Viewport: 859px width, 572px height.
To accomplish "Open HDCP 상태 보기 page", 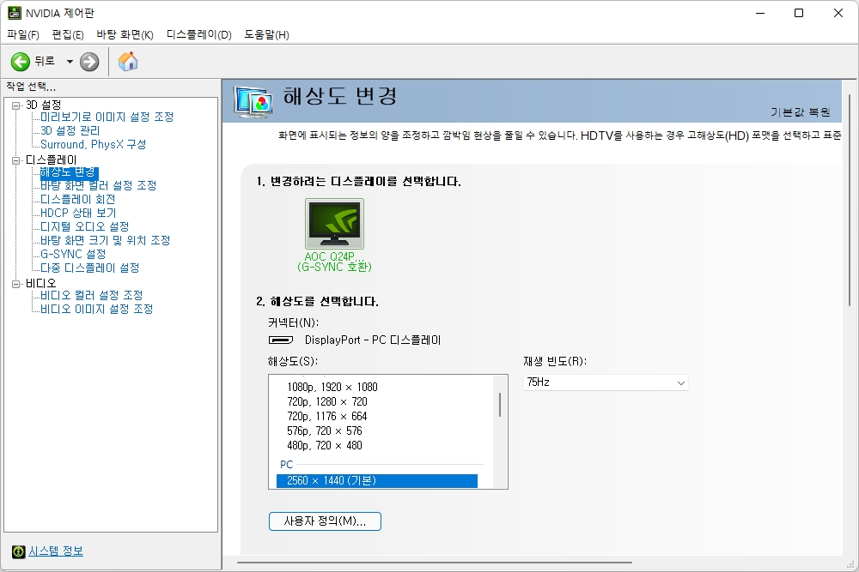I will tap(78, 214).
